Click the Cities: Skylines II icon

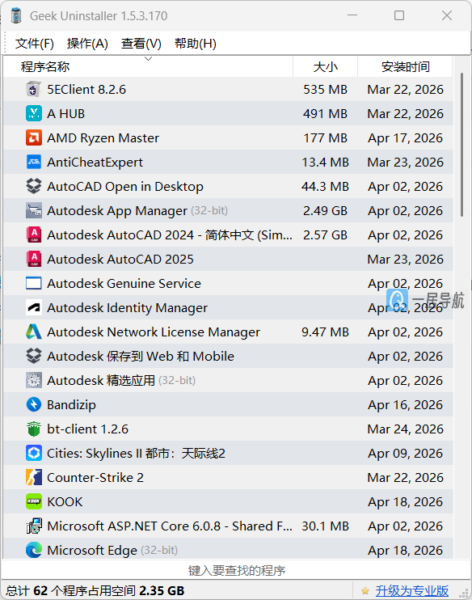34,453
